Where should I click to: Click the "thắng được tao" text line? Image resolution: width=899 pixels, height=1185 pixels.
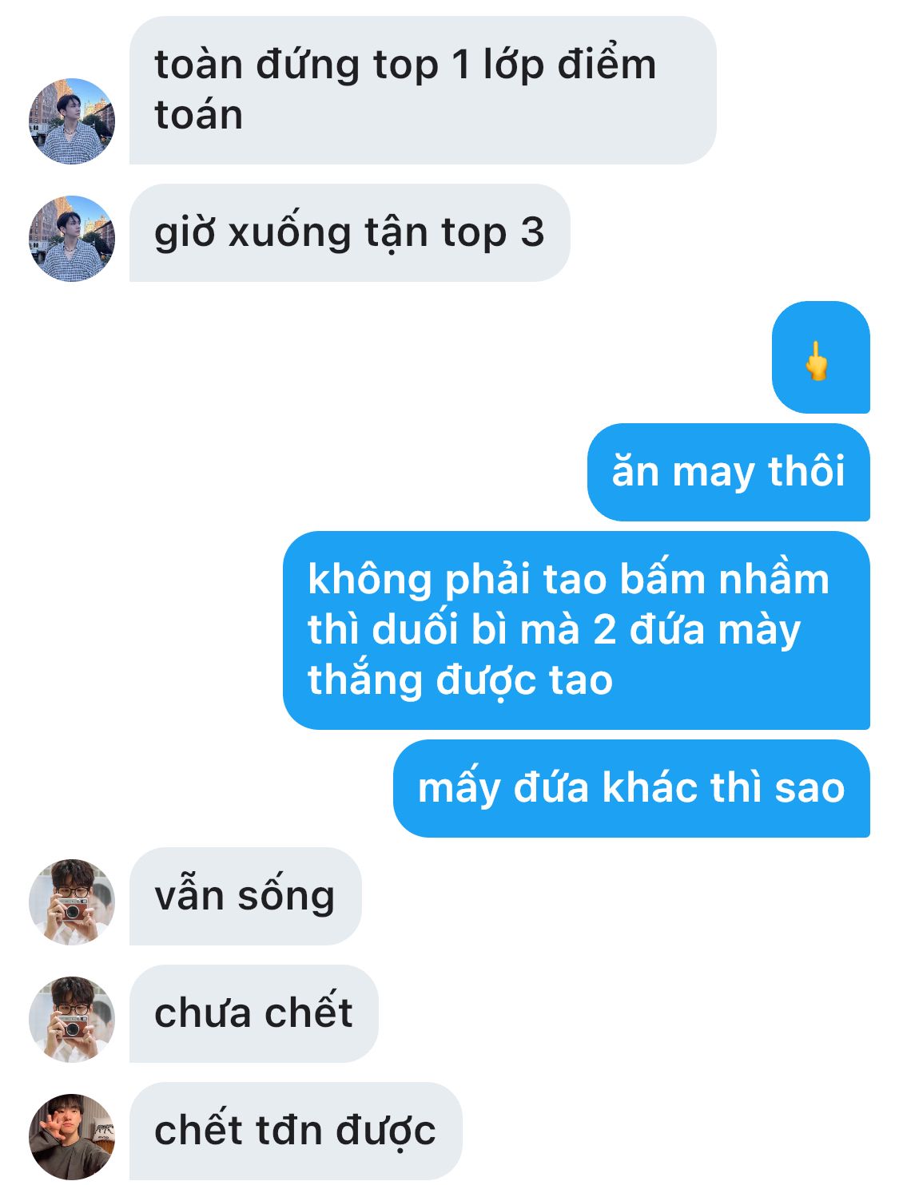pos(460,680)
